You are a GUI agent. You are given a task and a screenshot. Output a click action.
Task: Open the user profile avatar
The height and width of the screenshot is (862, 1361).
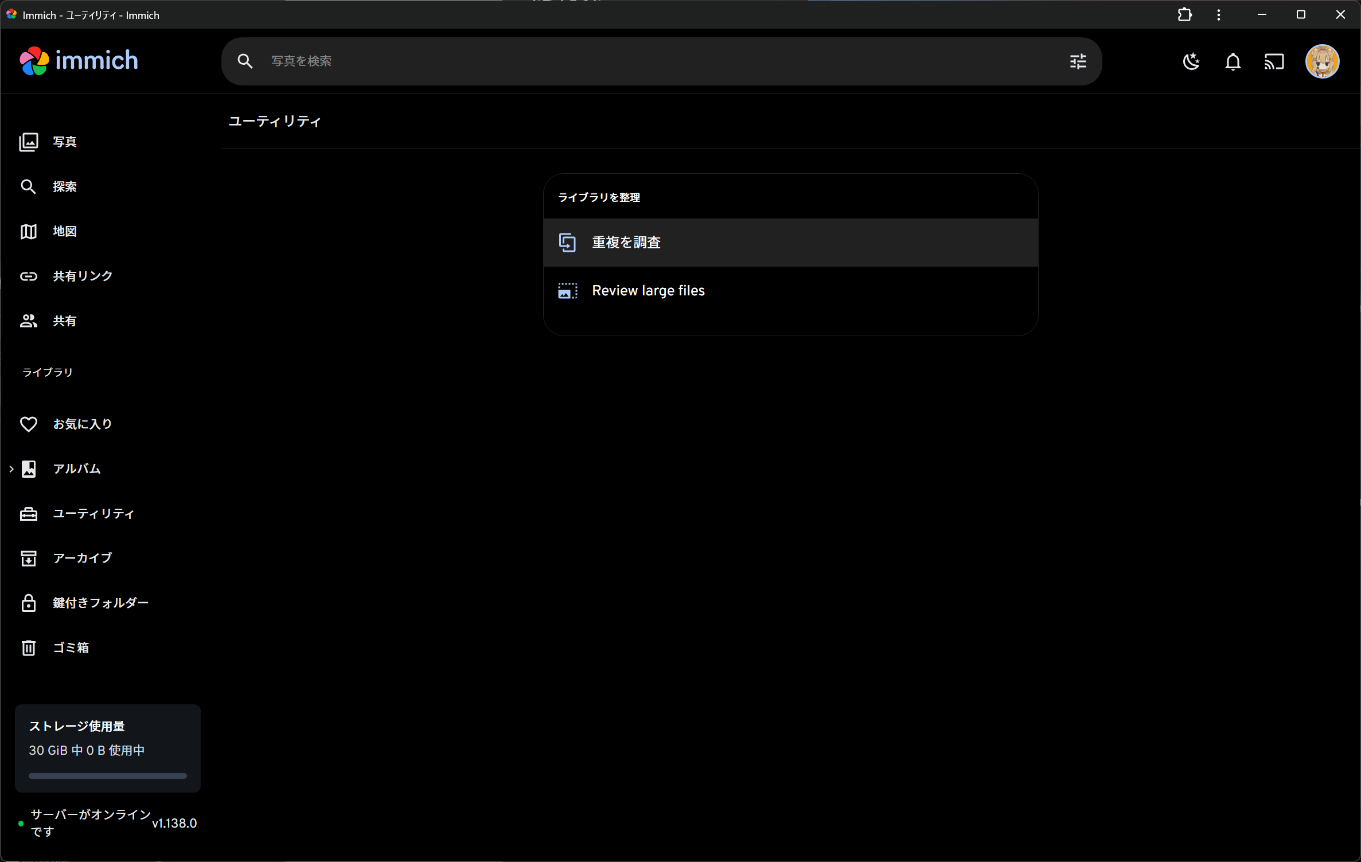(x=1322, y=61)
